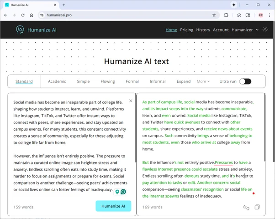This screenshot has height=219, width=275.
Task: Clear input text with the X icon
Action: [x=131, y=101]
